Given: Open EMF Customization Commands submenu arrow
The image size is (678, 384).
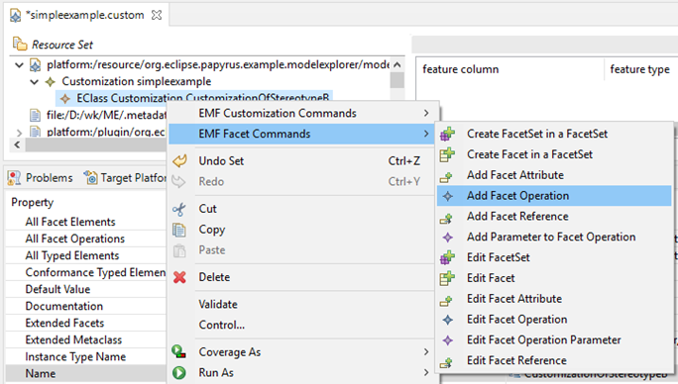Looking at the screenshot, I should pos(426,113).
